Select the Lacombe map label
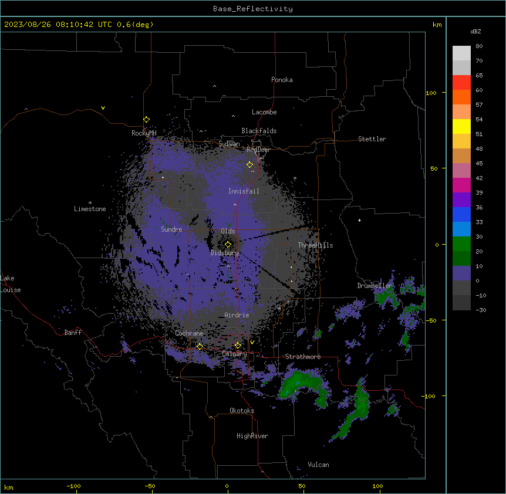The height and width of the screenshot is (494, 506). click(x=264, y=112)
